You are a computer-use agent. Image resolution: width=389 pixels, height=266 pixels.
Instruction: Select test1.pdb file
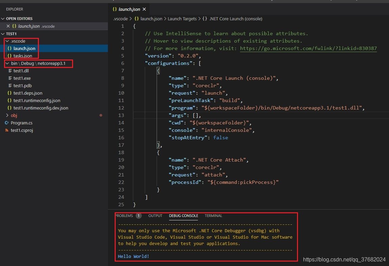(23, 86)
